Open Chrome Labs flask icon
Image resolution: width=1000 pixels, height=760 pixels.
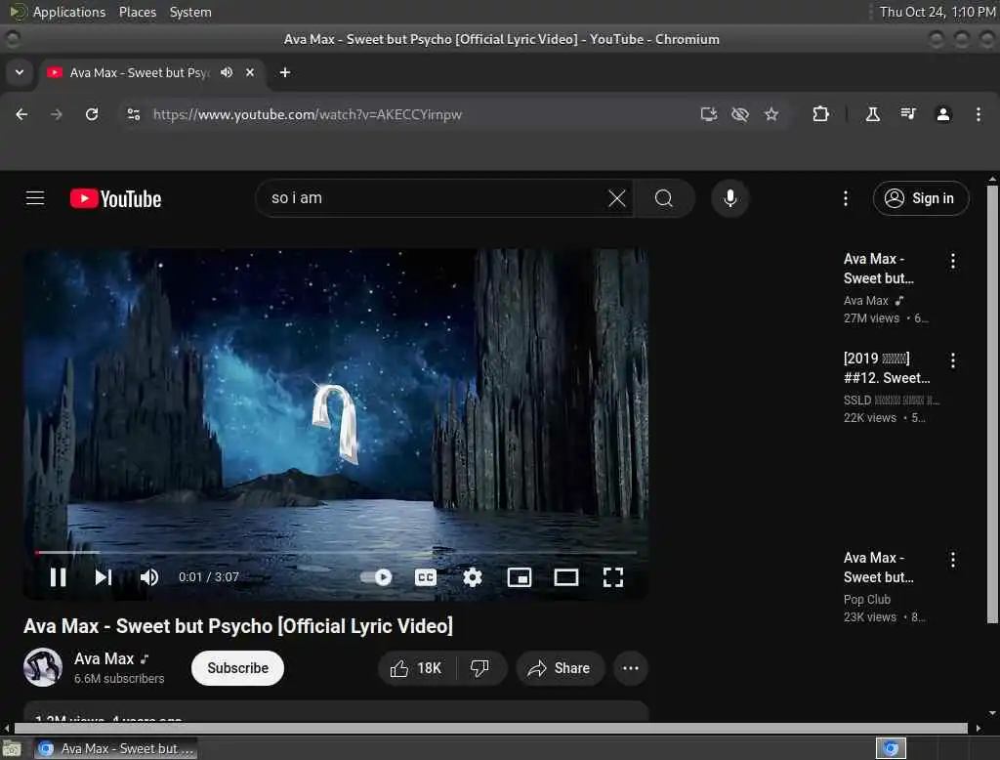coord(872,114)
